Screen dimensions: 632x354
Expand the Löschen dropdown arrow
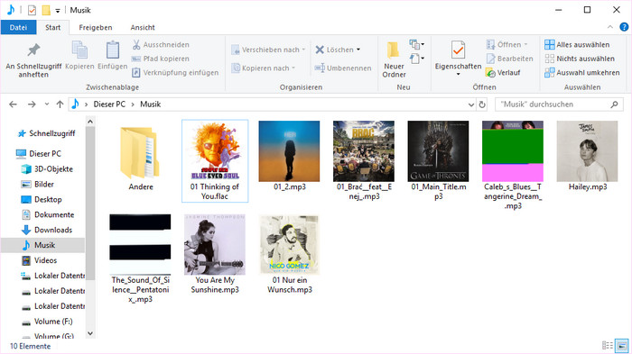point(358,50)
